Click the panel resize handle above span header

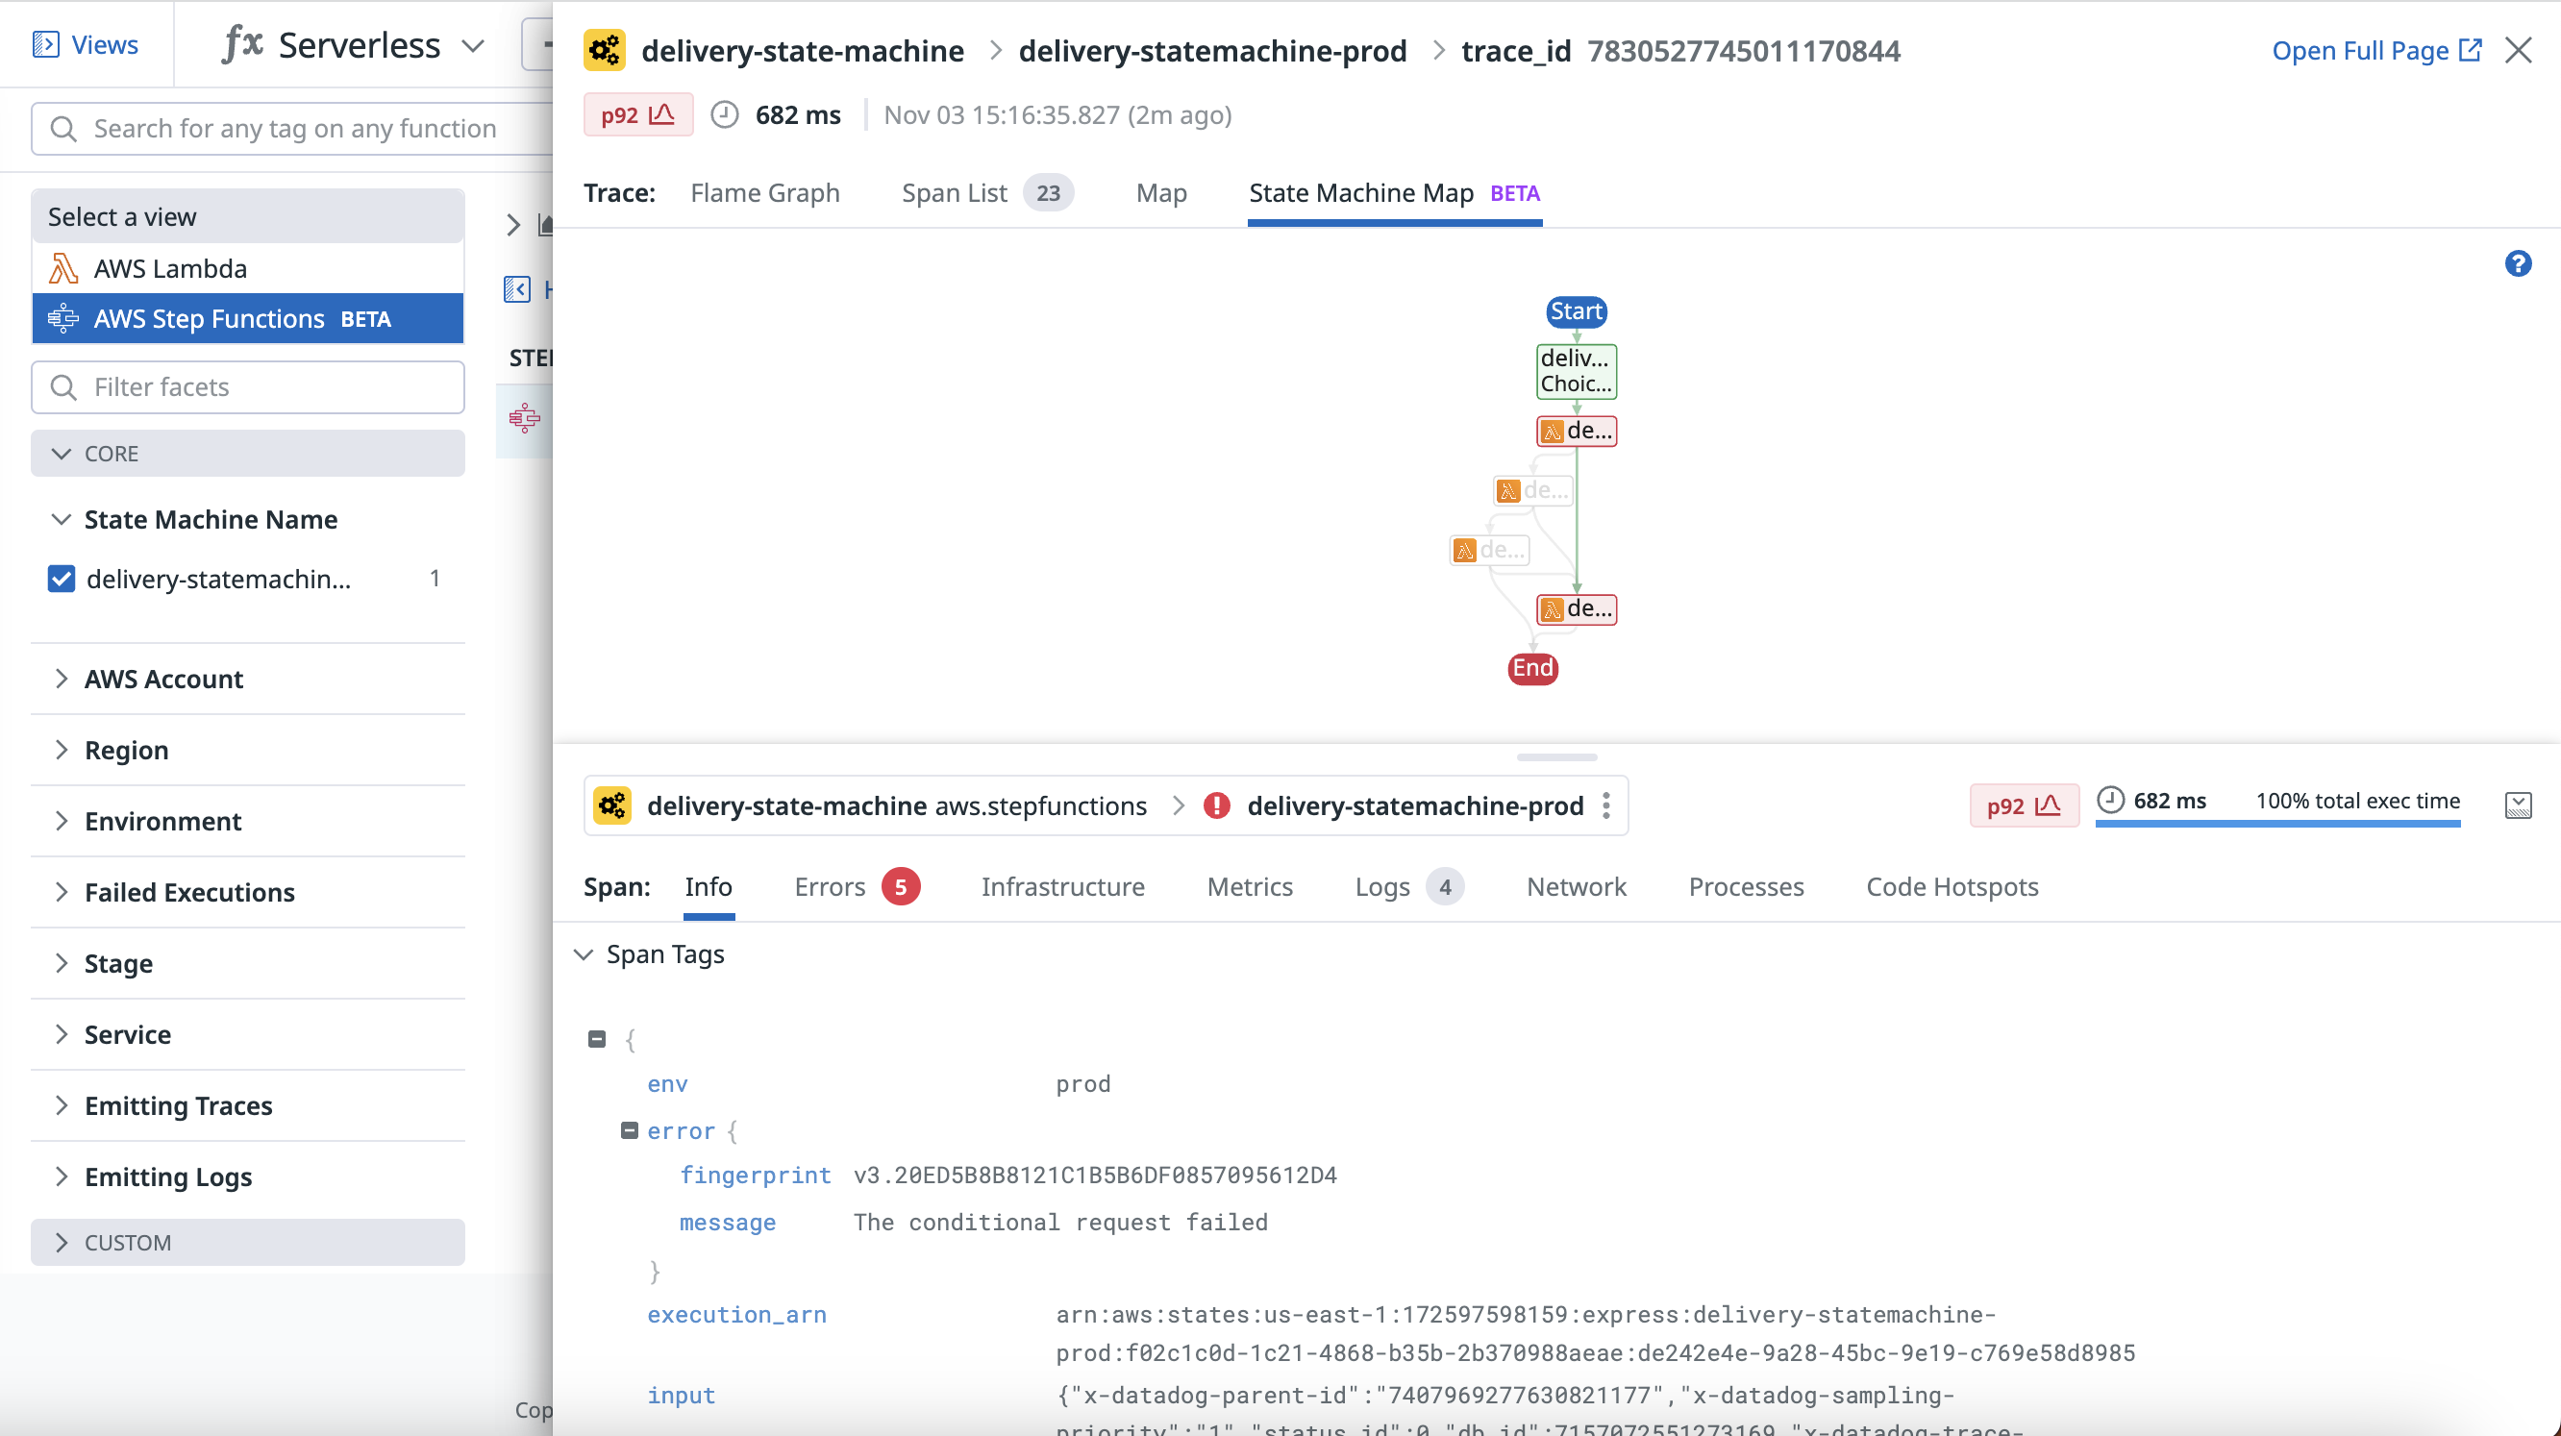click(x=1555, y=757)
